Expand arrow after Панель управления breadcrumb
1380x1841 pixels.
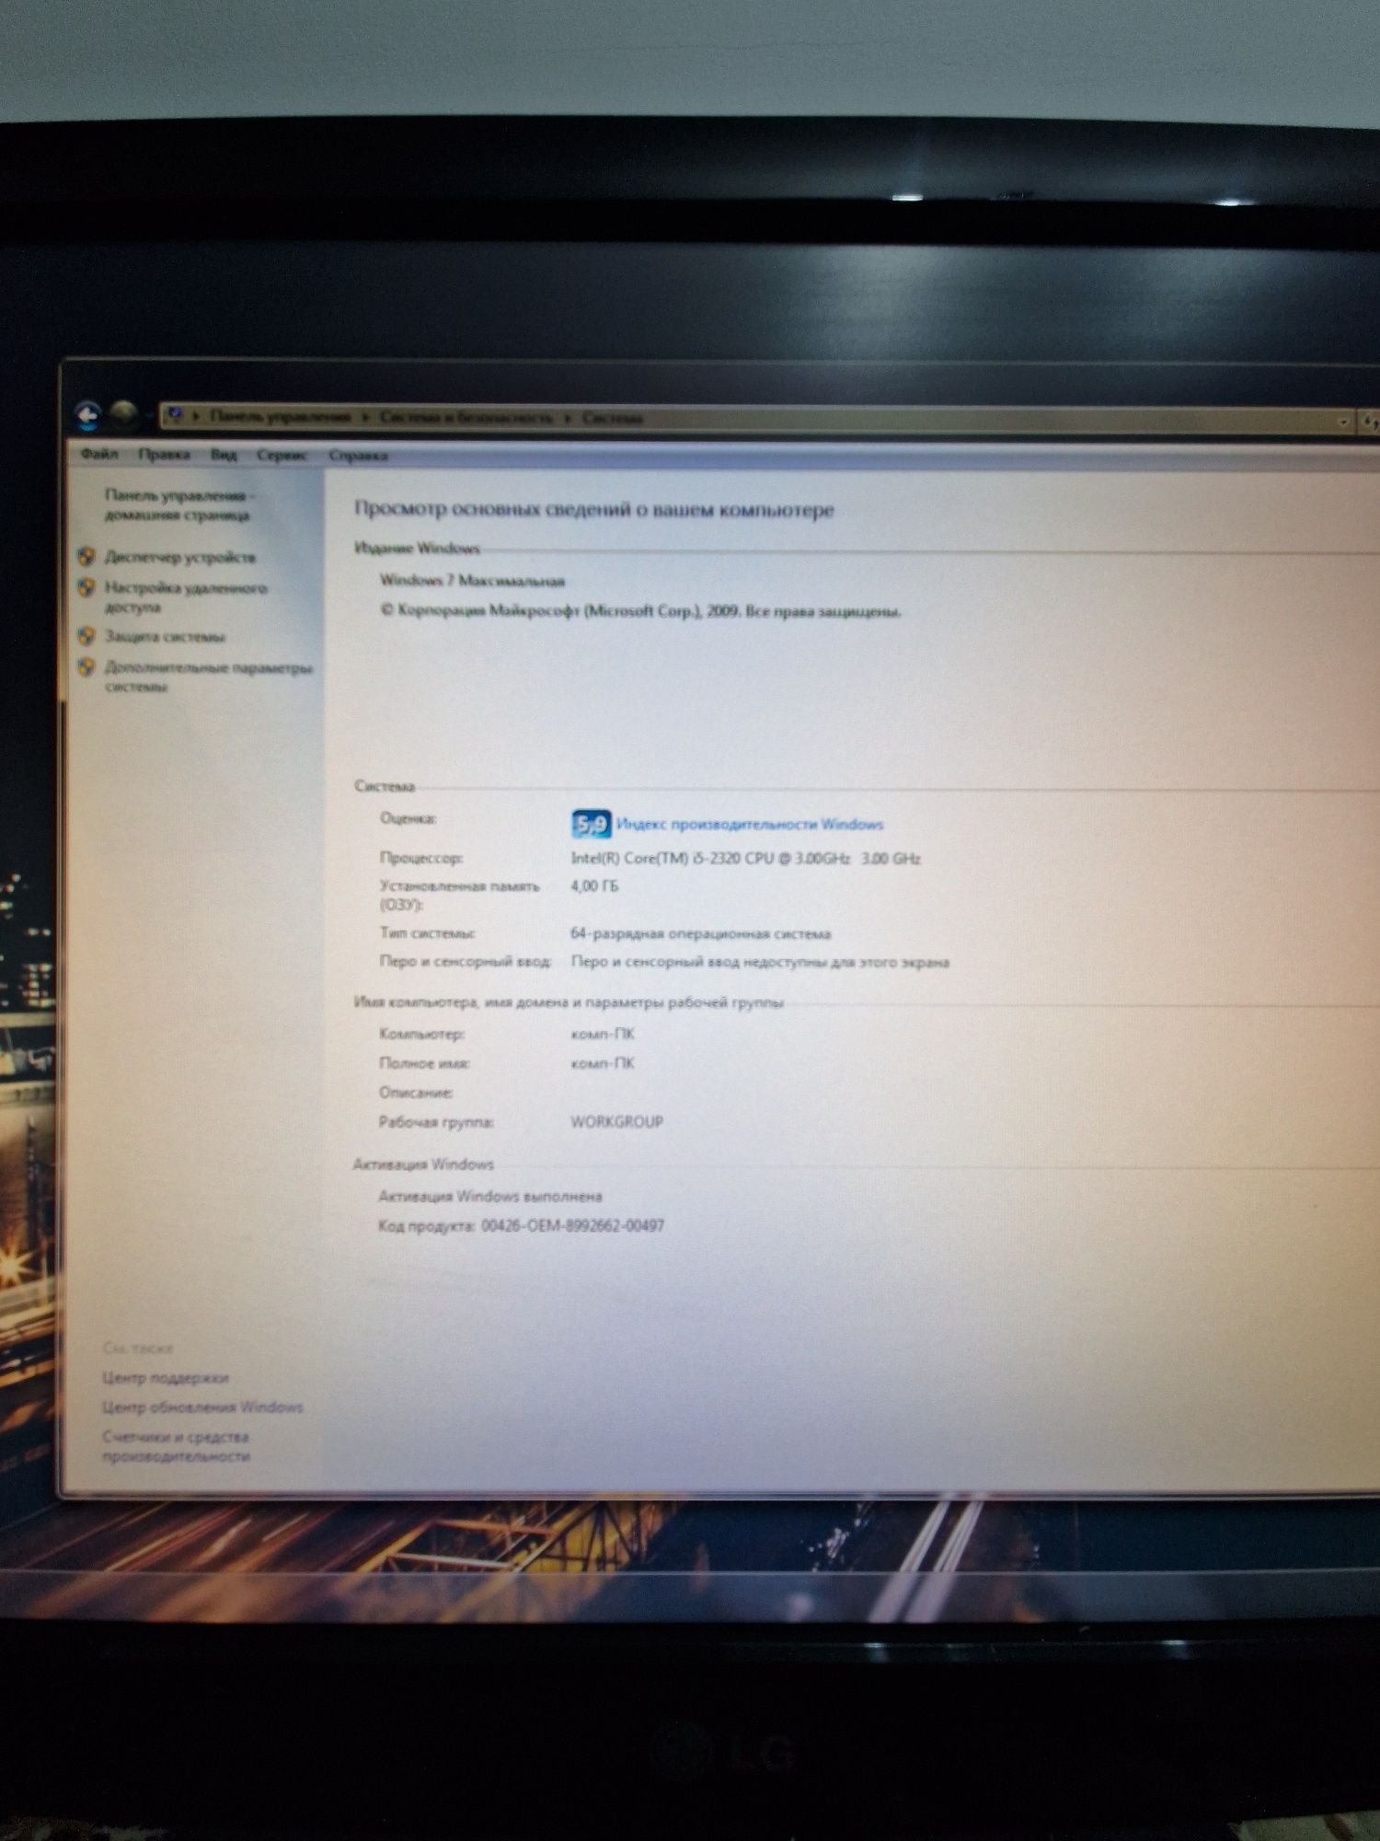tap(365, 417)
